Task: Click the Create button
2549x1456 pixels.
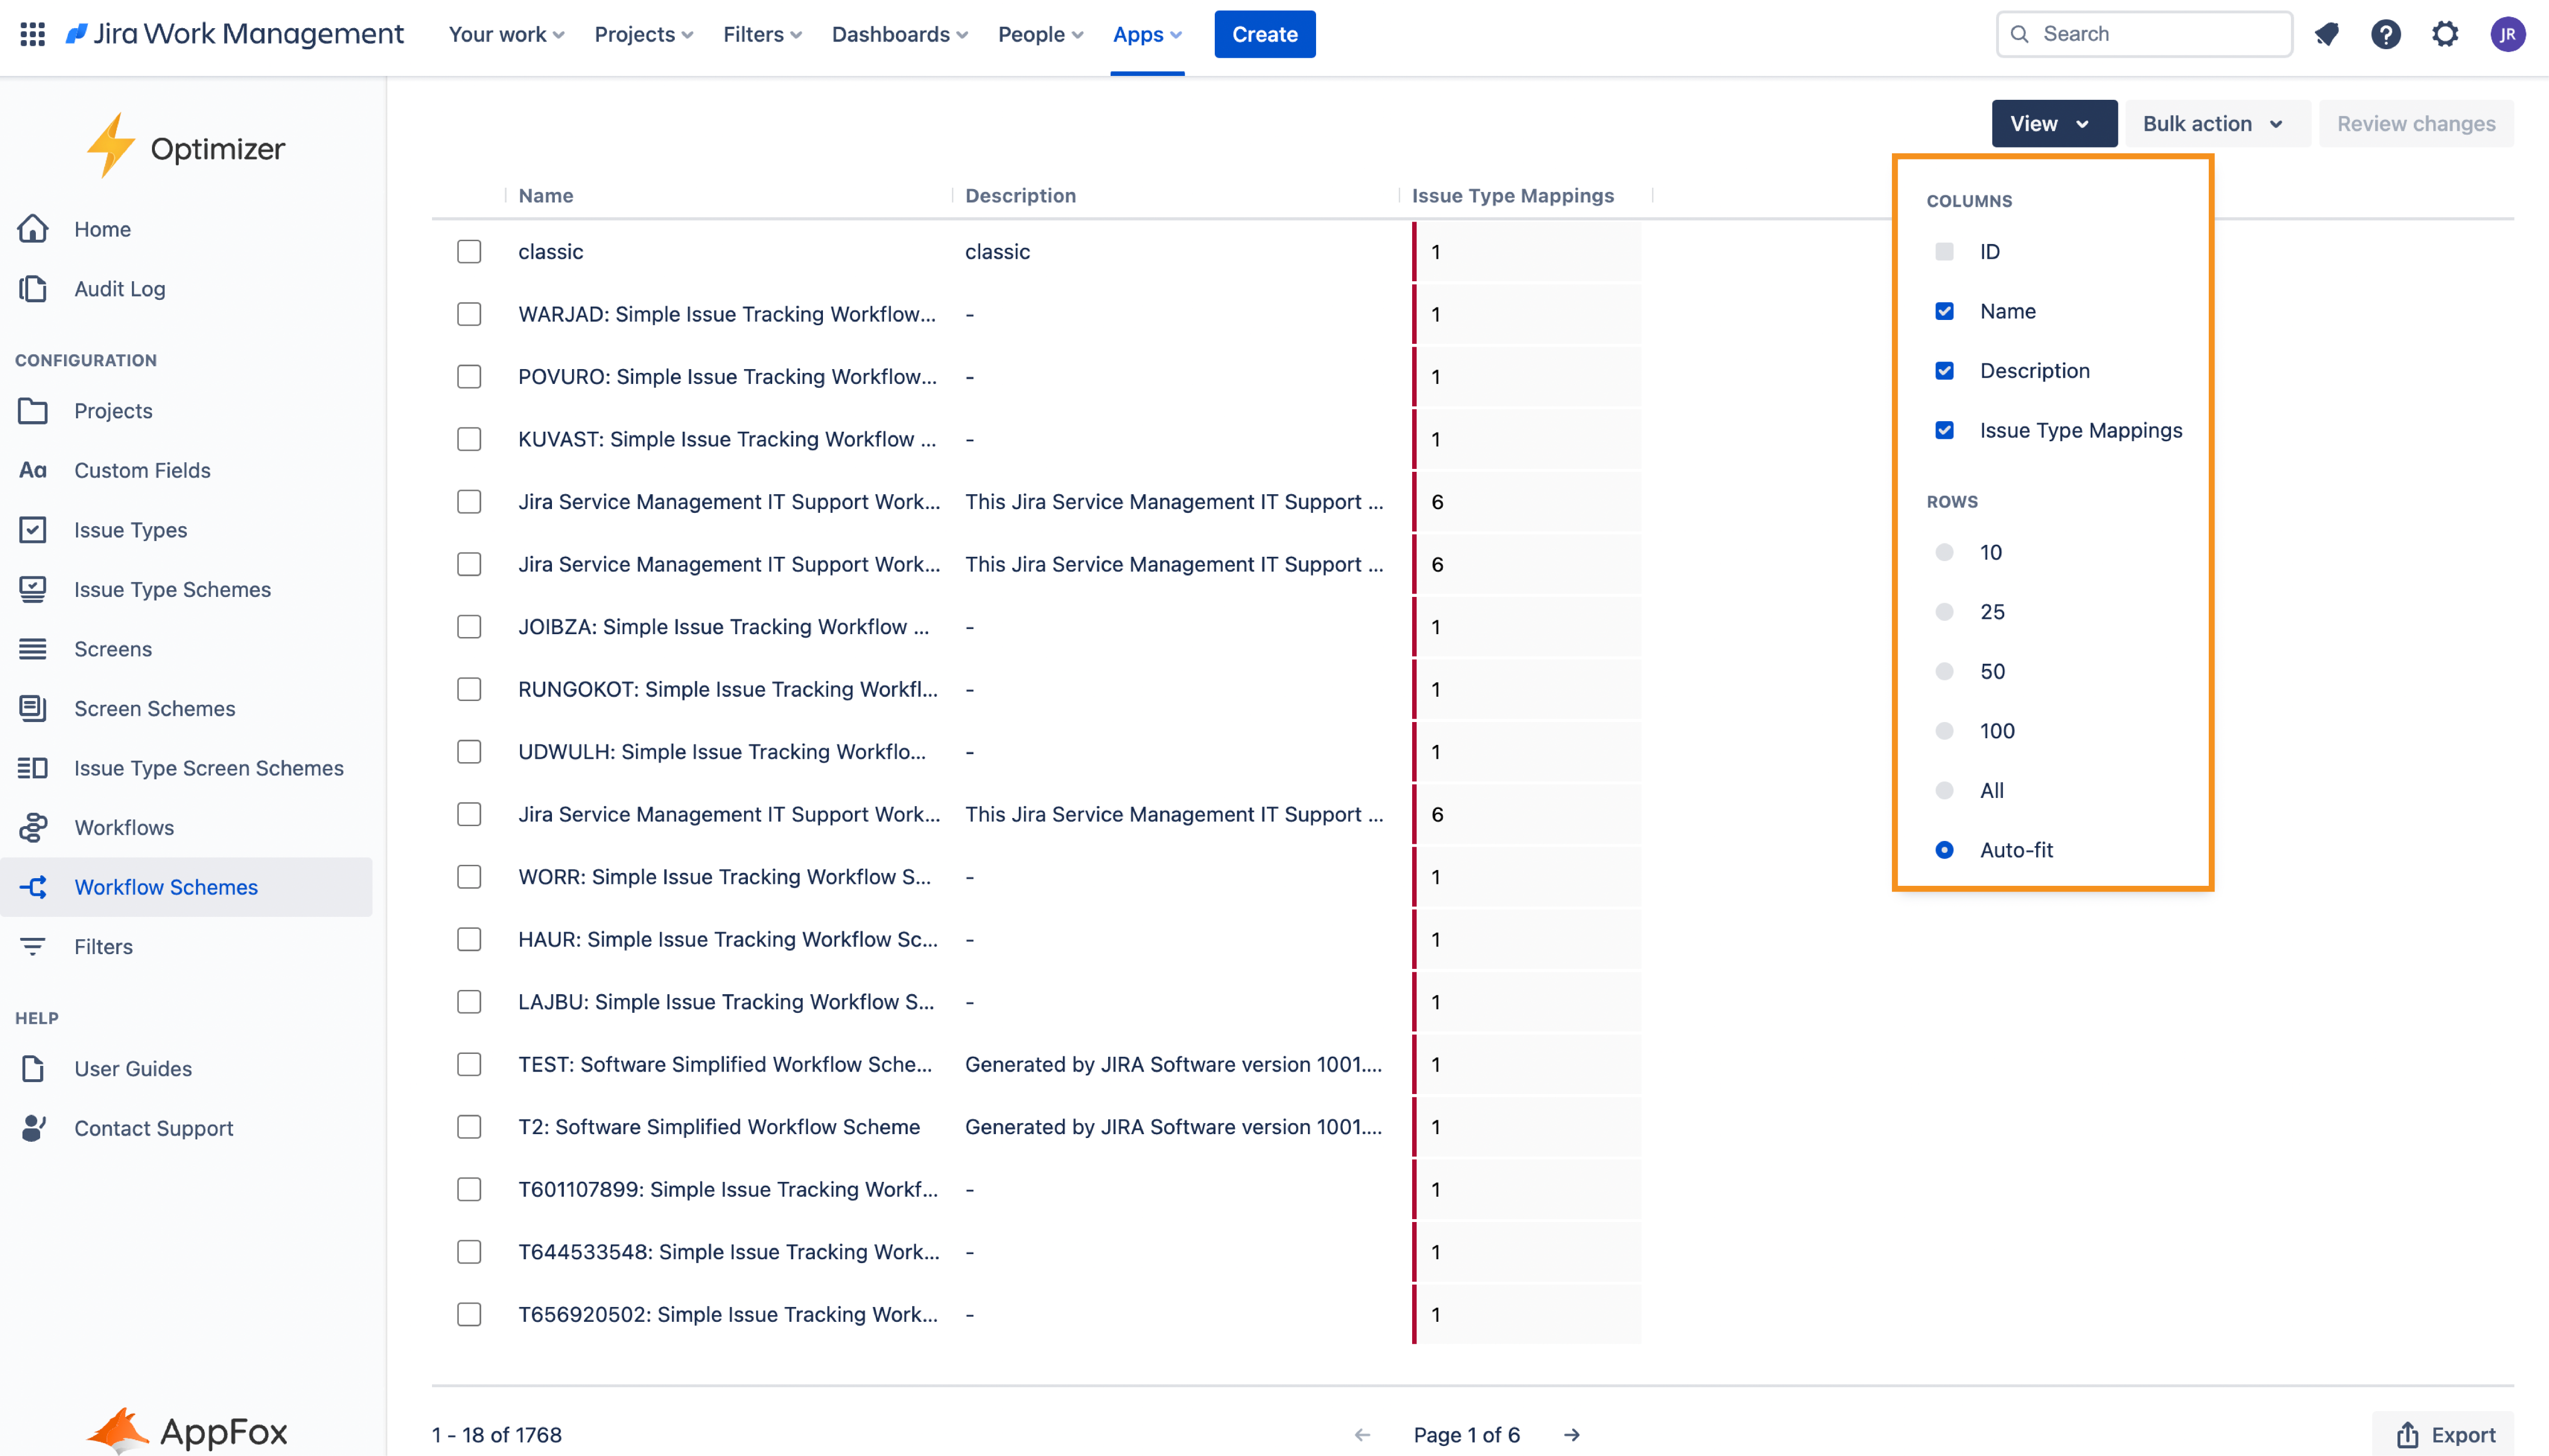Action: (x=1264, y=33)
